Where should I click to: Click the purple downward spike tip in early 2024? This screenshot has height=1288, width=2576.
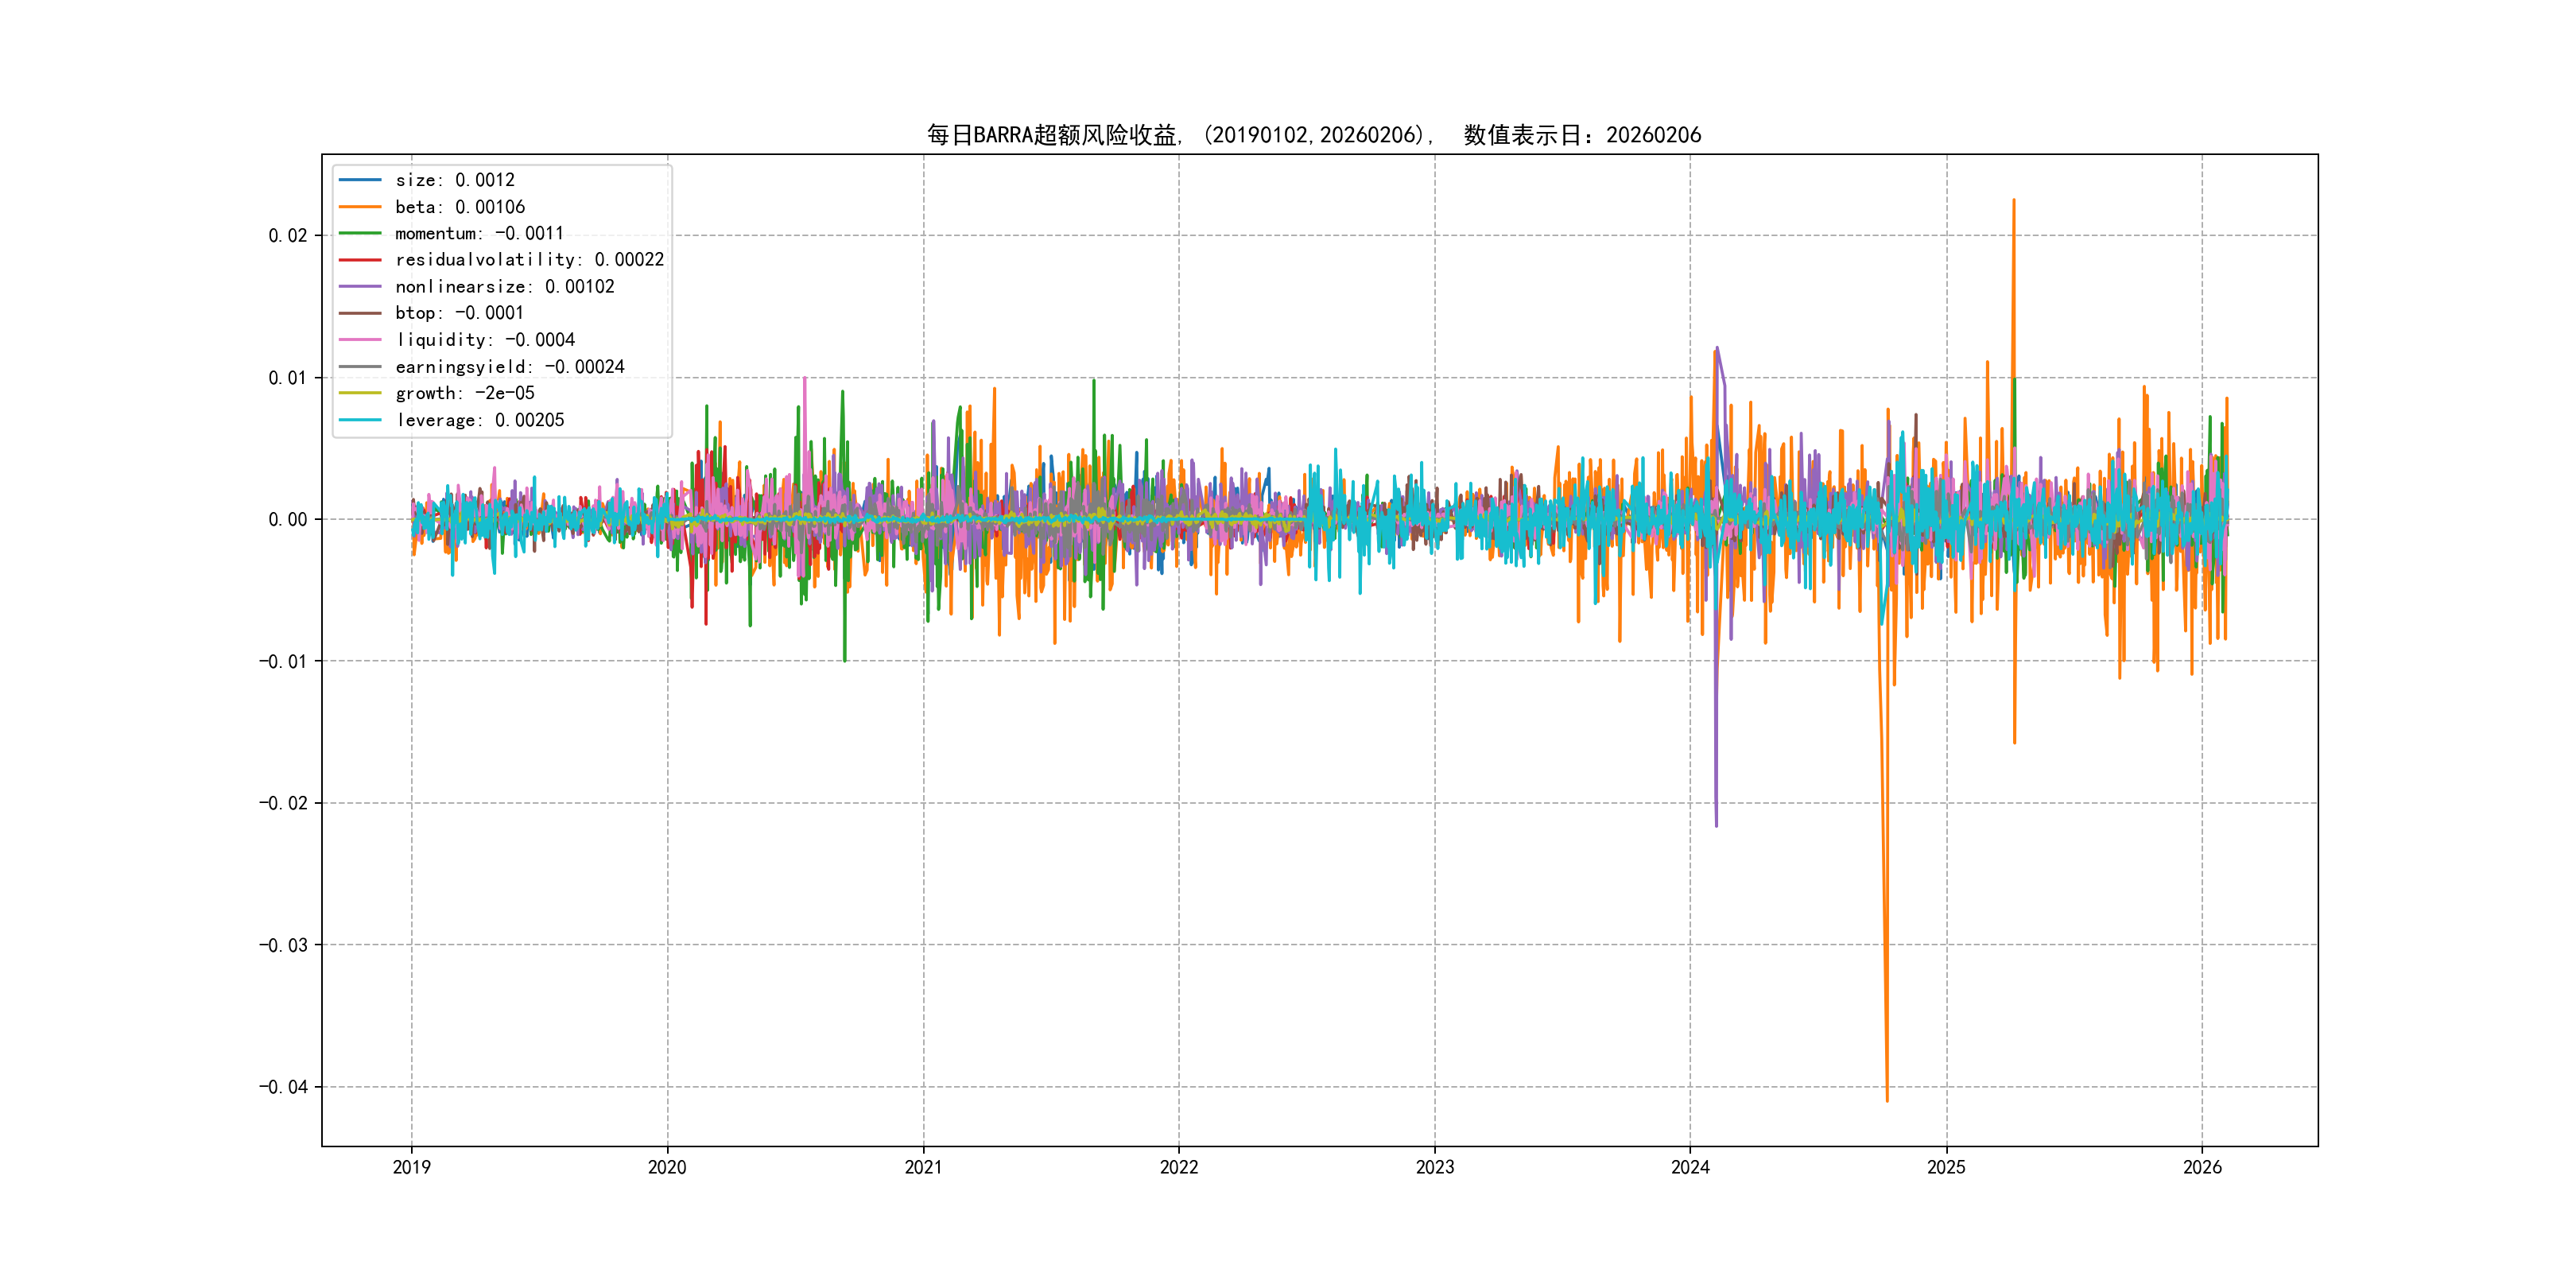(x=1716, y=825)
